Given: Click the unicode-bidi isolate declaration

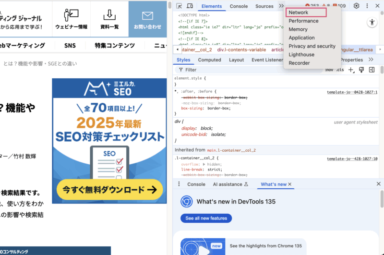Looking at the screenshot, I should pos(204,134).
